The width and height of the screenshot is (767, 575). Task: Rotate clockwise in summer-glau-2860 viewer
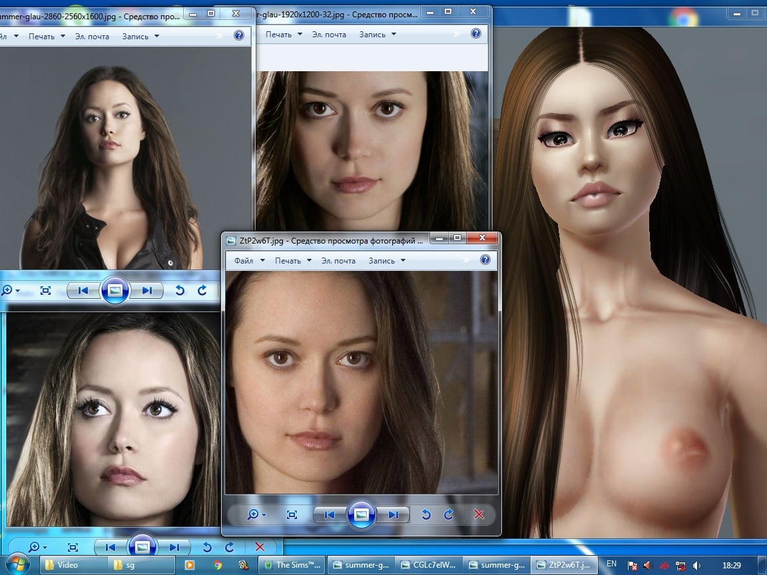click(x=202, y=290)
